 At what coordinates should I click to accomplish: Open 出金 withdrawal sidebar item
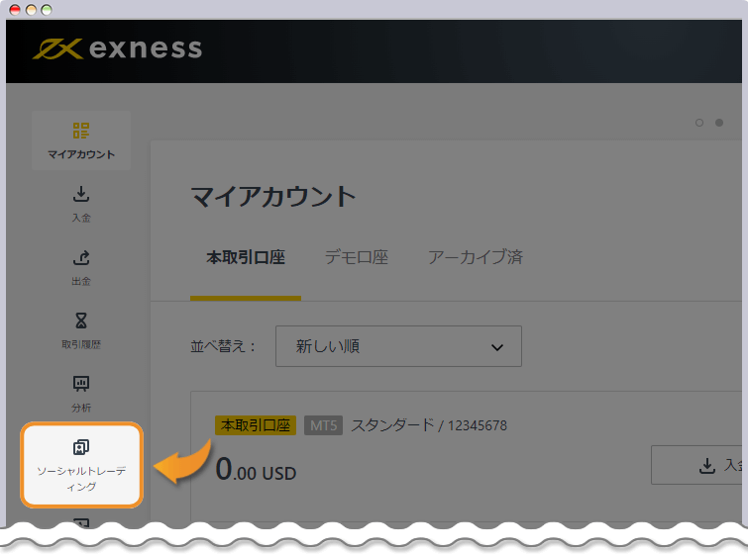click(x=81, y=267)
